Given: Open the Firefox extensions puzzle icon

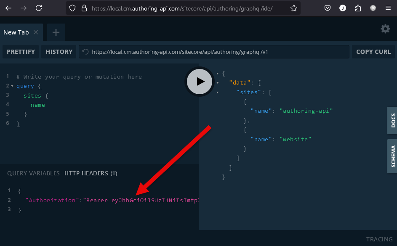Looking at the screenshot, I should [358, 8].
